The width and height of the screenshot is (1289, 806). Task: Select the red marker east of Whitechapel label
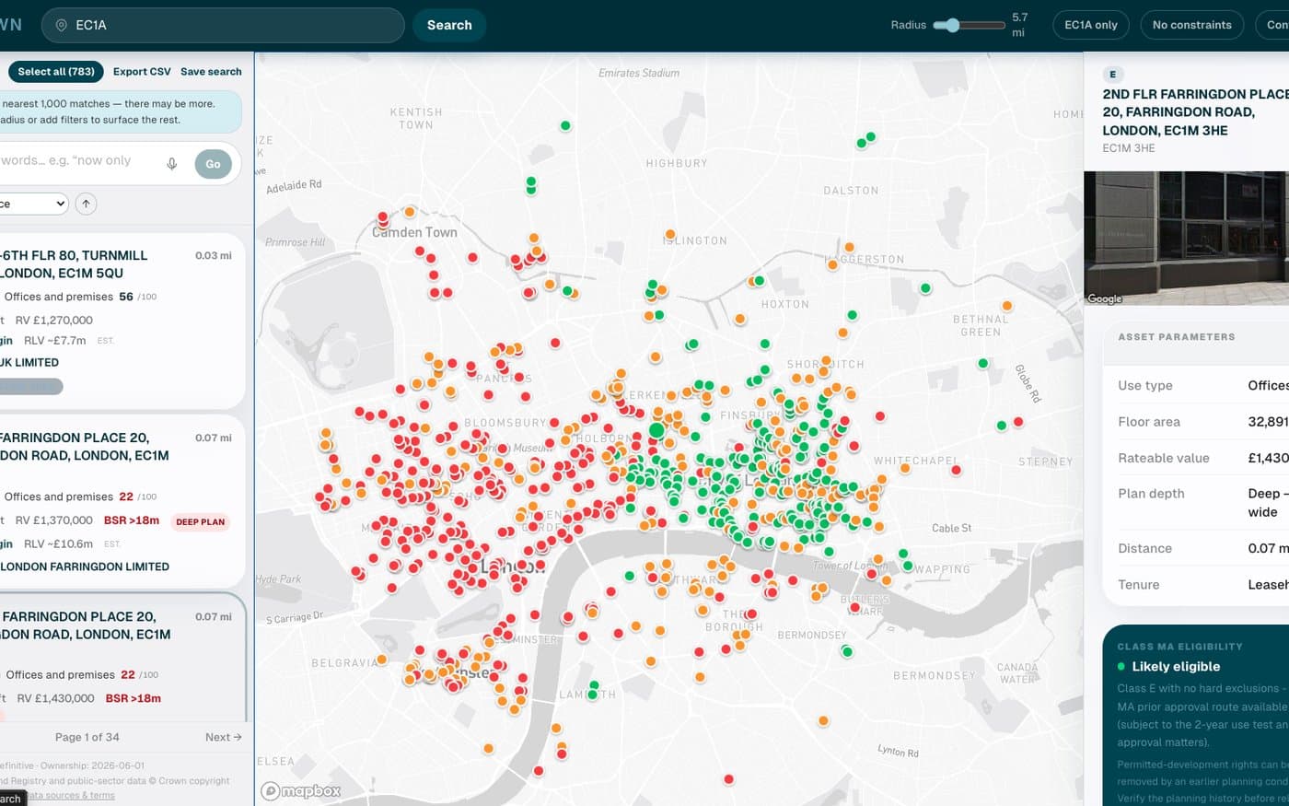[x=956, y=470]
